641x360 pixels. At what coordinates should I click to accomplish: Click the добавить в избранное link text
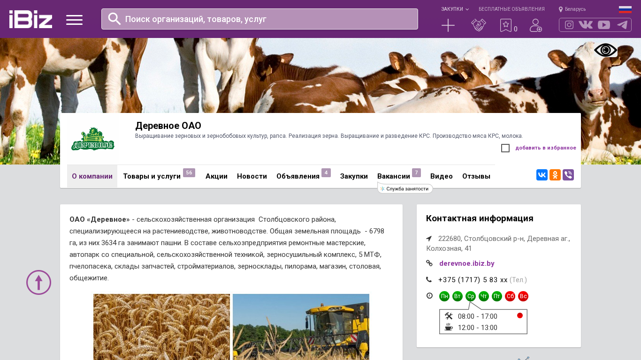tap(546, 148)
